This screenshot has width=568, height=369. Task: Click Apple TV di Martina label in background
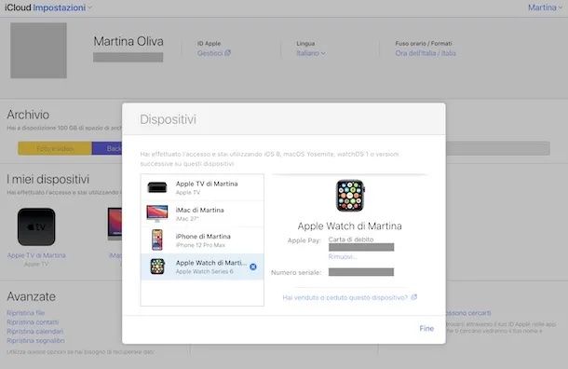tap(36, 255)
